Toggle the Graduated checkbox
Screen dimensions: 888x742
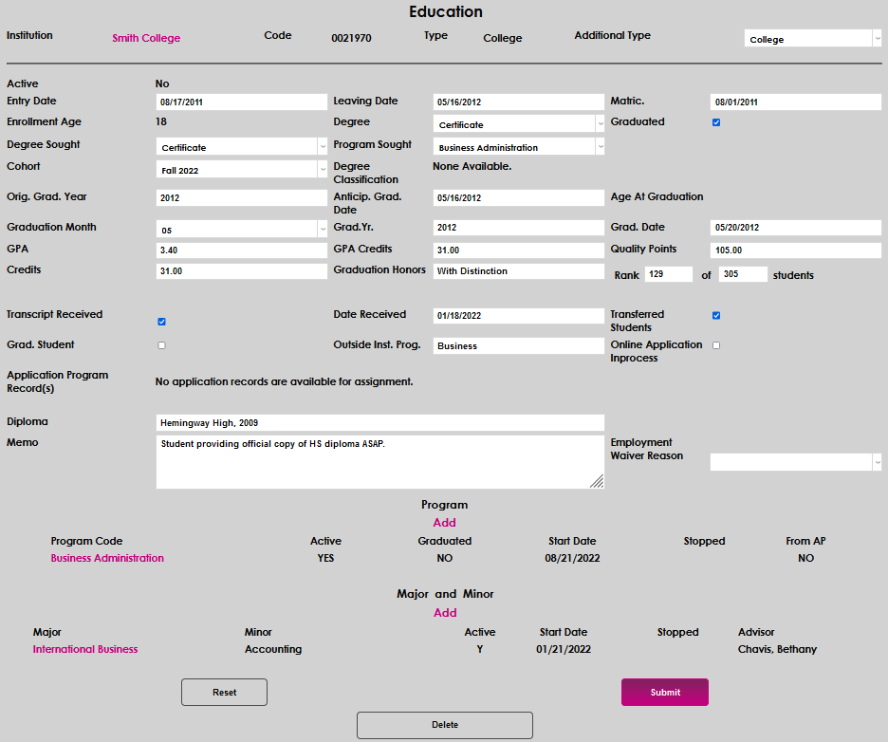pos(716,122)
